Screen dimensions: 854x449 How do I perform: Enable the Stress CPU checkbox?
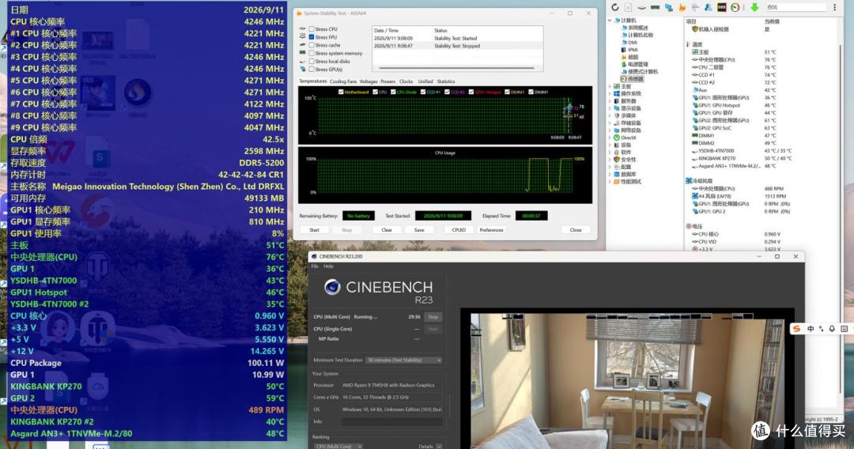[312, 28]
